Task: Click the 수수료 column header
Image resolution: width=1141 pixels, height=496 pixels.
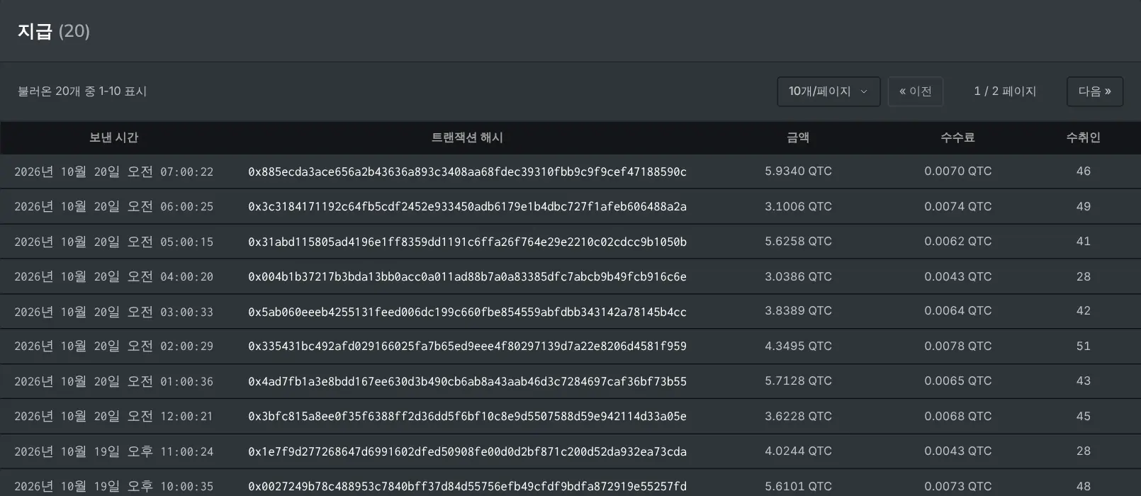Action: (x=957, y=137)
